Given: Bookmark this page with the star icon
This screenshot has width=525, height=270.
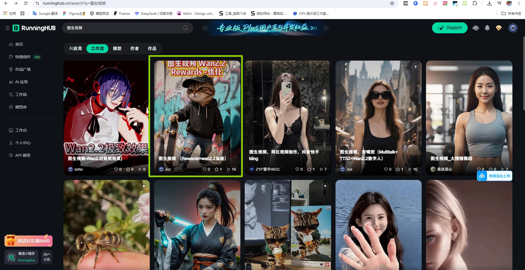Looking at the screenshot, I should point(392,3).
